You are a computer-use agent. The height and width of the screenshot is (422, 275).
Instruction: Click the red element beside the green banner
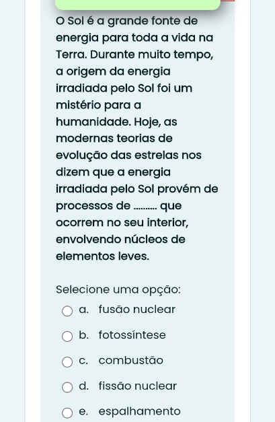227,1
